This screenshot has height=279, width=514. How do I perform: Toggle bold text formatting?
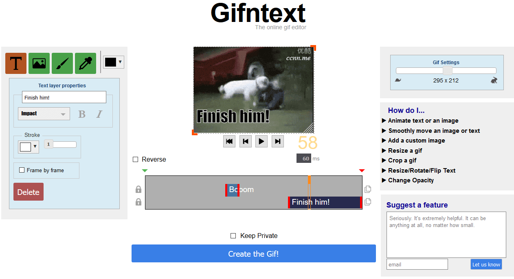[x=82, y=114]
